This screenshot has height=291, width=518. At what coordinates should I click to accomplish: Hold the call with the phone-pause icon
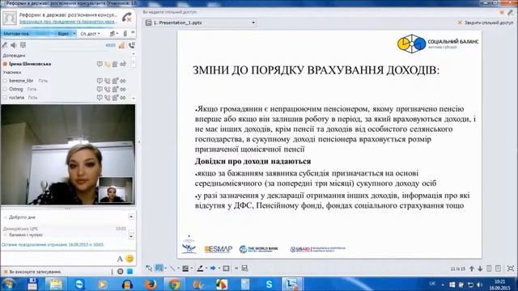(x=131, y=45)
